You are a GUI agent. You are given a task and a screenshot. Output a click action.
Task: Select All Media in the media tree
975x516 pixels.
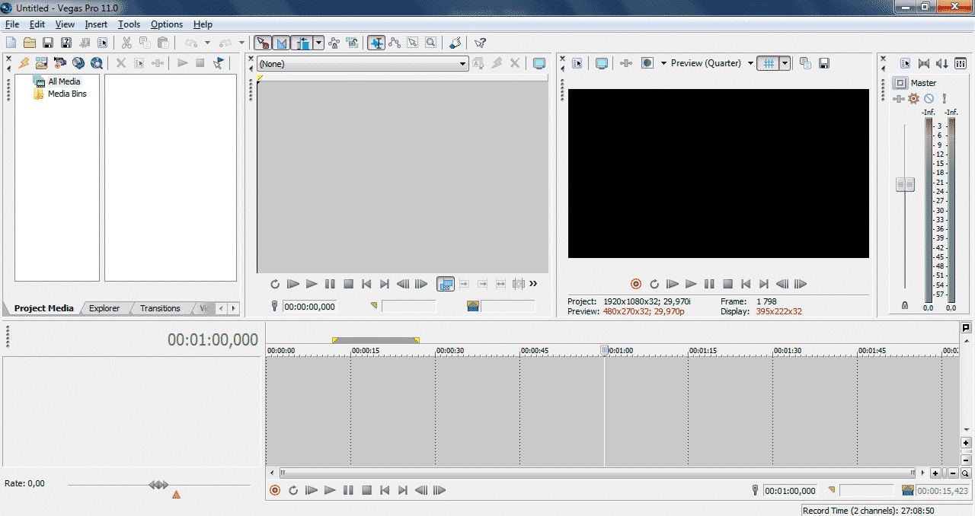[x=63, y=81]
